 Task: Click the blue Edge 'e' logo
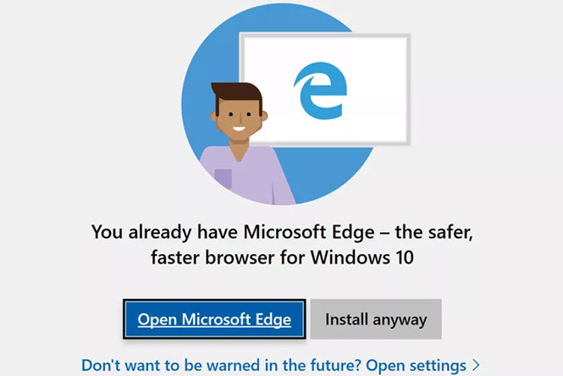point(320,91)
